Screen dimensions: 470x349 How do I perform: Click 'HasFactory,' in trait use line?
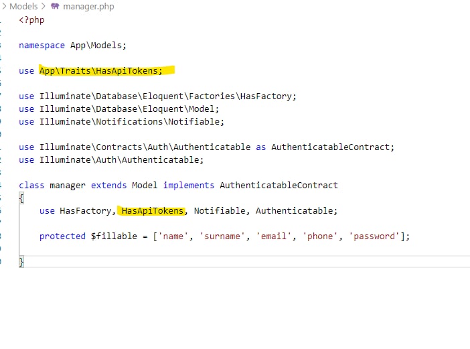[x=88, y=211]
